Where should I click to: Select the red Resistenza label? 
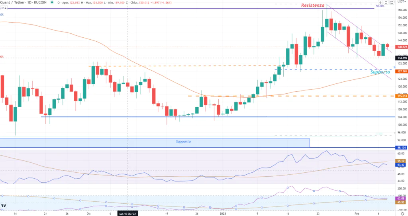click(x=313, y=5)
